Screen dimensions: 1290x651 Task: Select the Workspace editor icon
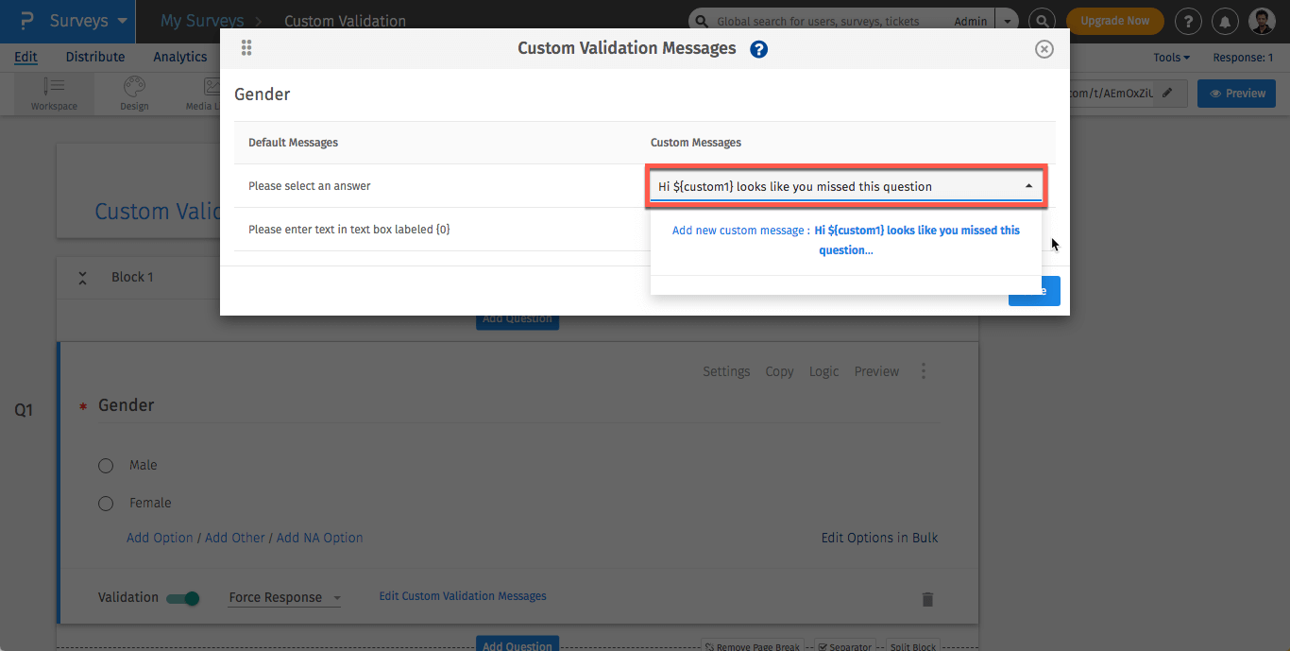pyautogui.click(x=53, y=93)
